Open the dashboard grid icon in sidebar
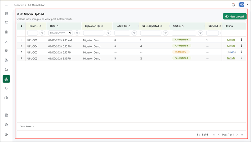251x142 pixels. 6,13
